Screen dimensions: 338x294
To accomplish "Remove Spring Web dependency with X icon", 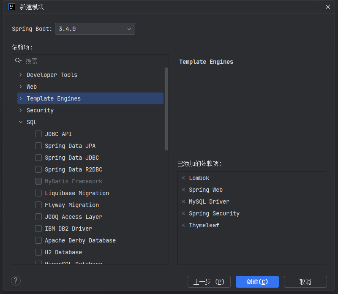I will point(183,190).
